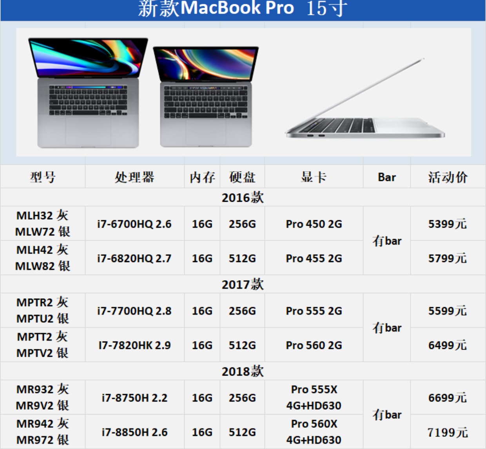Select processor i7-8850H 2.6
The width and height of the screenshot is (486, 449).
click(134, 433)
